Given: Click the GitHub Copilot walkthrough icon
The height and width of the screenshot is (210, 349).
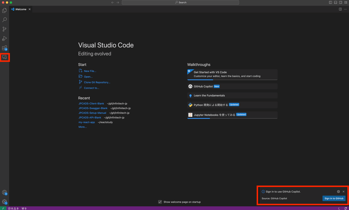Looking at the screenshot, I should (190, 86).
